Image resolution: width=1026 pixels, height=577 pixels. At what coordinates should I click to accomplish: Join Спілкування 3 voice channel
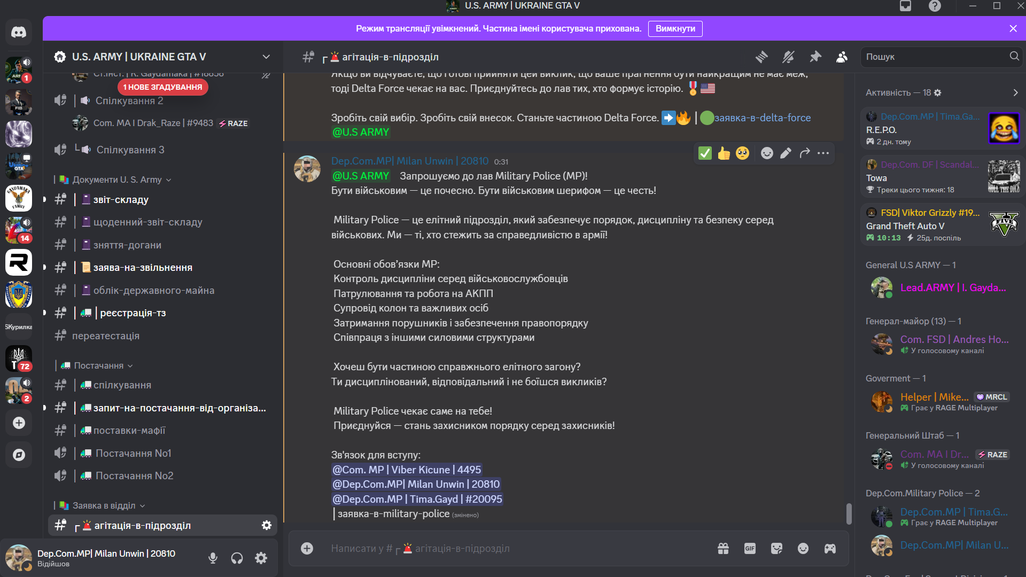(x=162, y=150)
